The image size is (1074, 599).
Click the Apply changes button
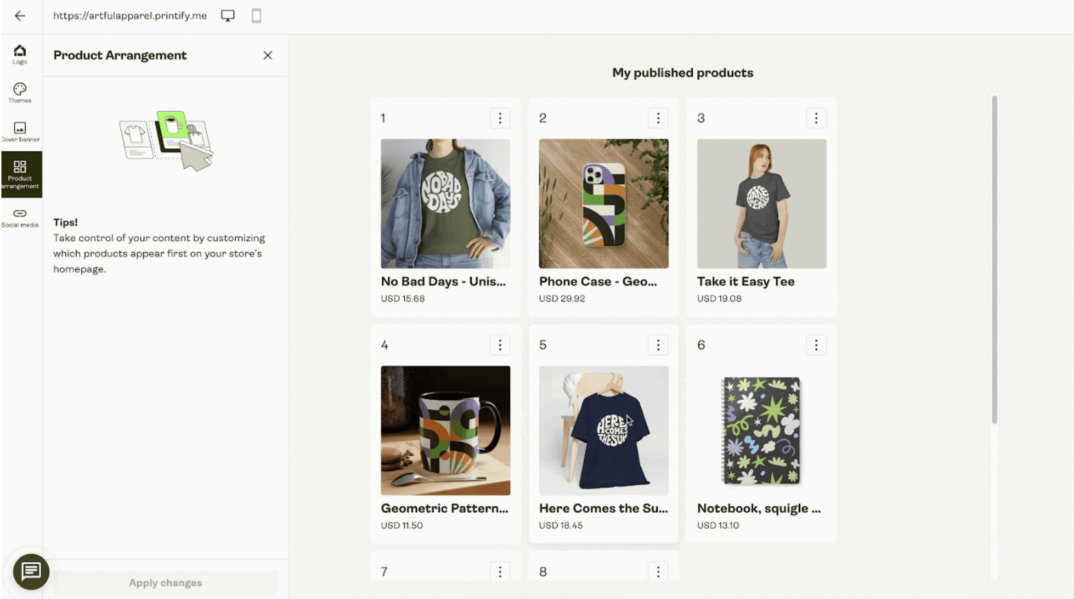pos(165,582)
